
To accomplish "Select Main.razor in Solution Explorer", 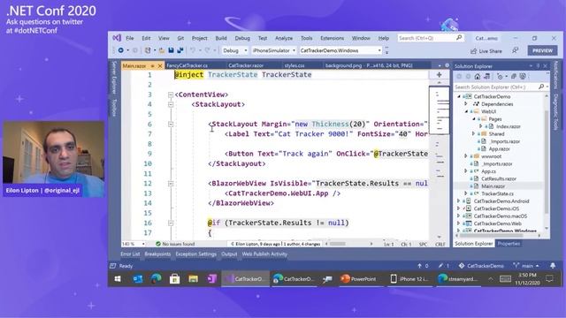I will pos(493,186).
